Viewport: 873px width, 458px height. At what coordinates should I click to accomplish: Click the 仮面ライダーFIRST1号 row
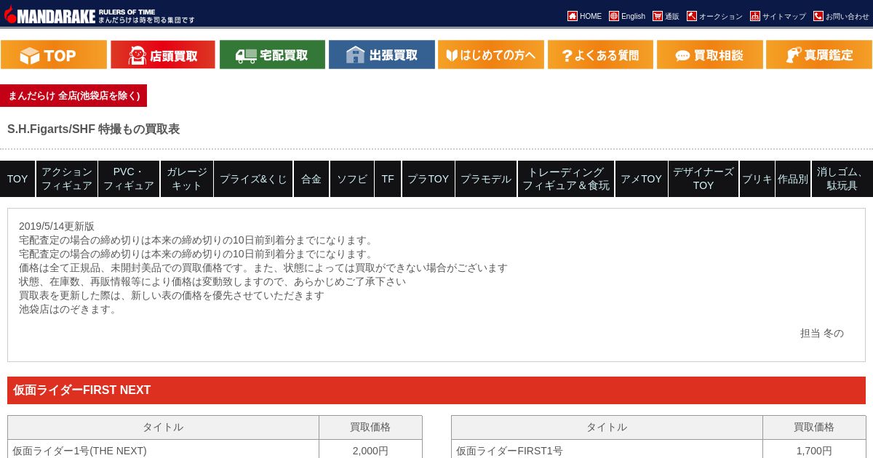pyautogui.click(x=658, y=450)
